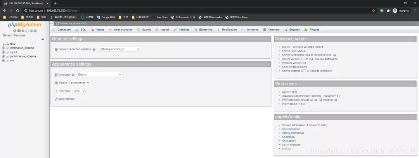
Task: Click the log out icon beside Home
Action: 19,31
